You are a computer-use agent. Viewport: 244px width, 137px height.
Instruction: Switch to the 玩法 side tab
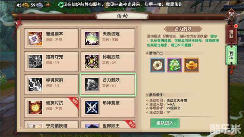click(231, 55)
